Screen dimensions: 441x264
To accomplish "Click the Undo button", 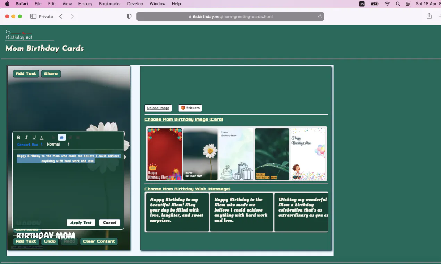I will [x=50, y=241].
